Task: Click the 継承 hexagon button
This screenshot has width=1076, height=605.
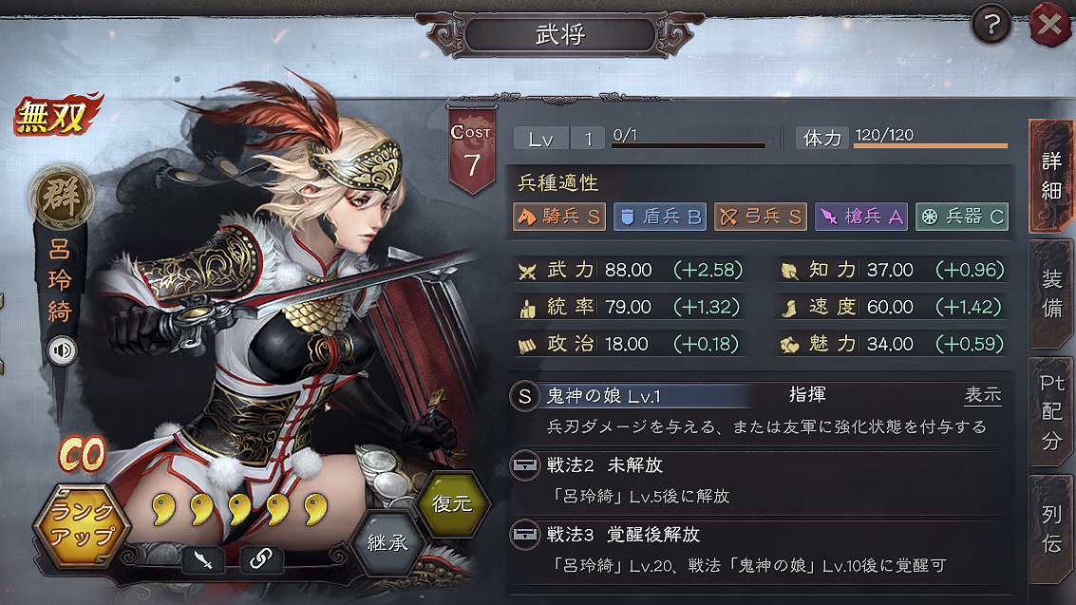Action: coord(387,542)
